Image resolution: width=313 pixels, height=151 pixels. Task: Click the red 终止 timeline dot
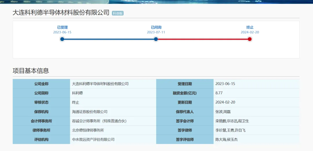(x=250, y=39)
